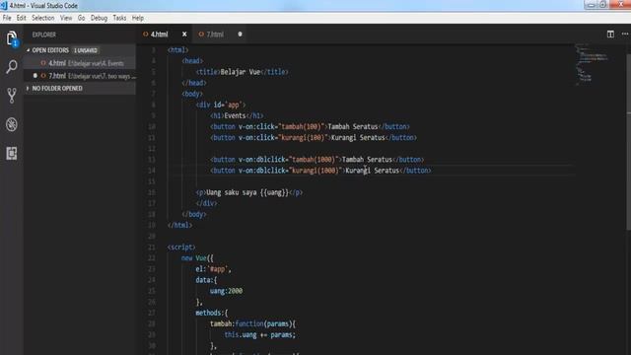631x355 pixels.
Task: Click the closing </body> tag line
Action: (x=194, y=215)
